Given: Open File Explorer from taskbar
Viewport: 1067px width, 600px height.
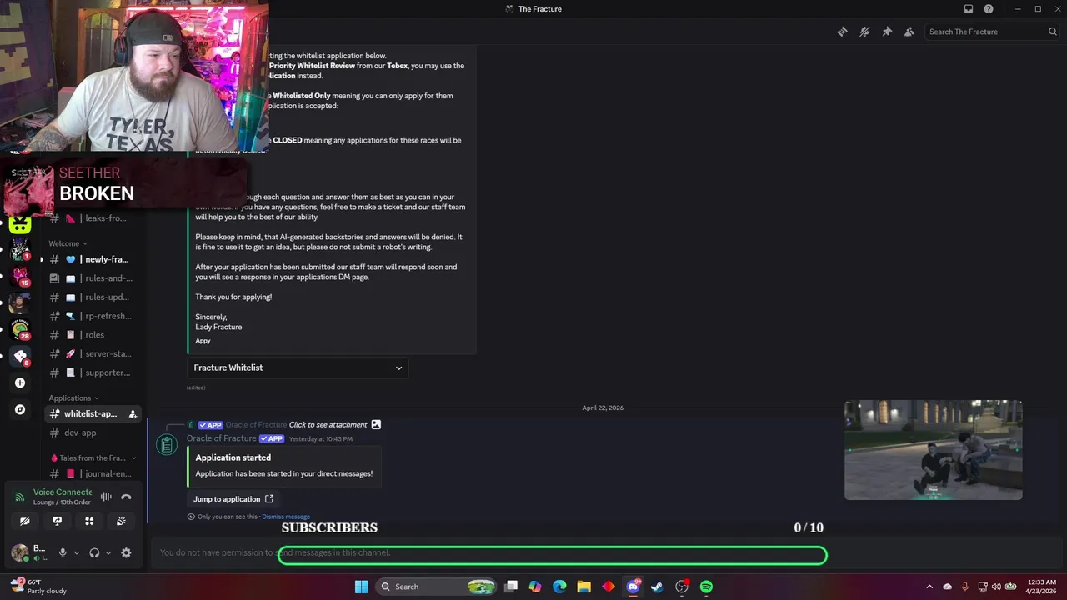Looking at the screenshot, I should click(584, 587).
